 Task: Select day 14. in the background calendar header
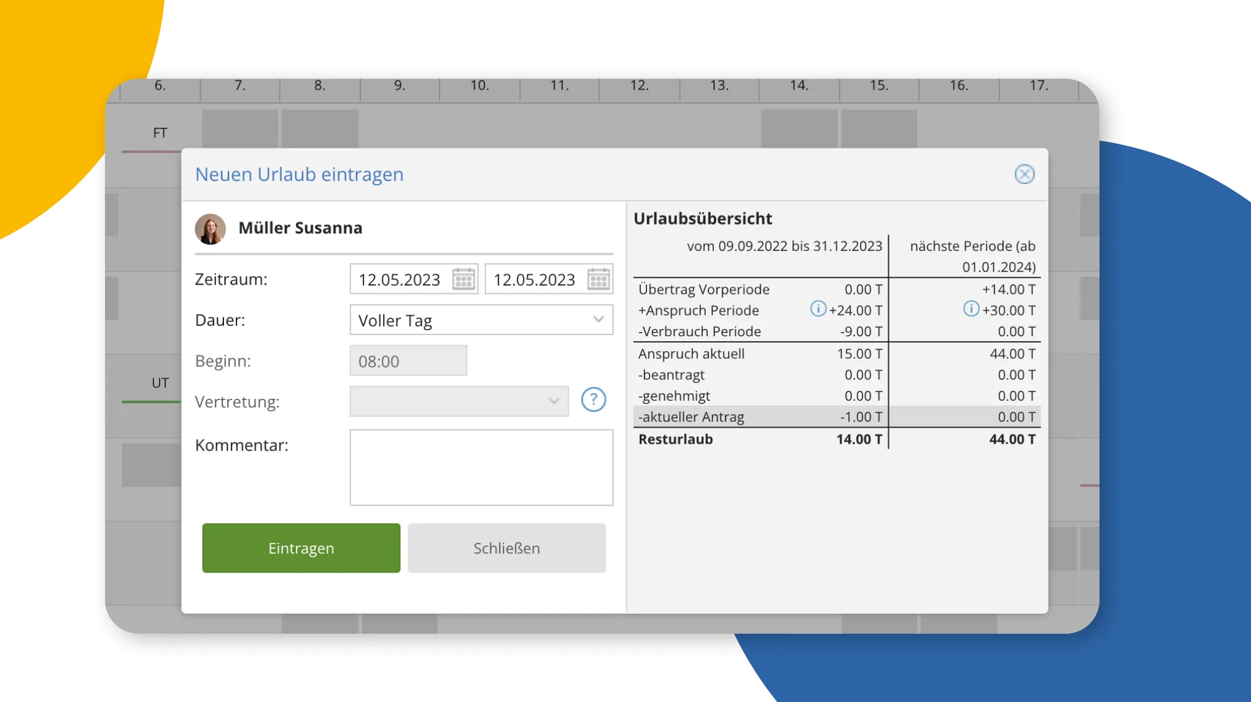point(799,85)
